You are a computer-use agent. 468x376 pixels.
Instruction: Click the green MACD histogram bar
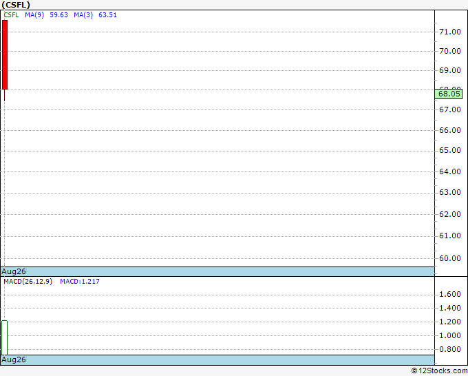tap(5, 337)
